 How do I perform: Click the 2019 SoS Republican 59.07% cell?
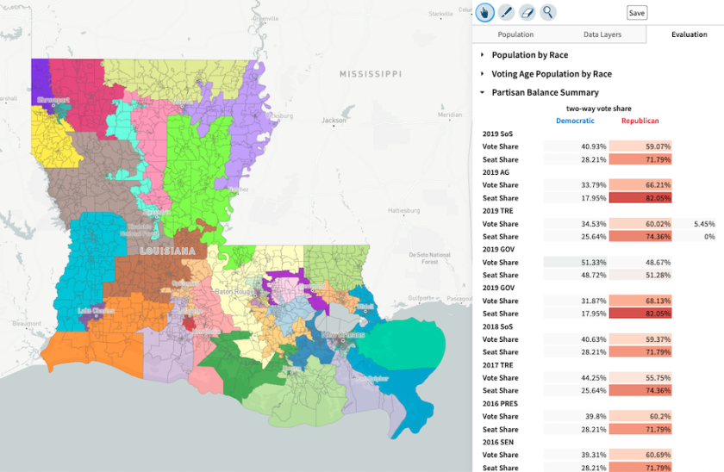click(640, 146)
